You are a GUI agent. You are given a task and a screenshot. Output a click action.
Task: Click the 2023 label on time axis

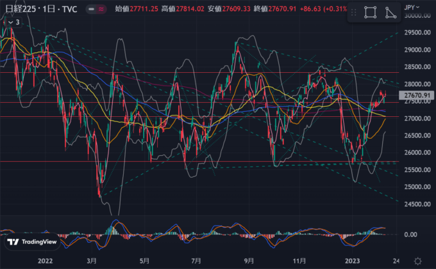pos(353,261)
